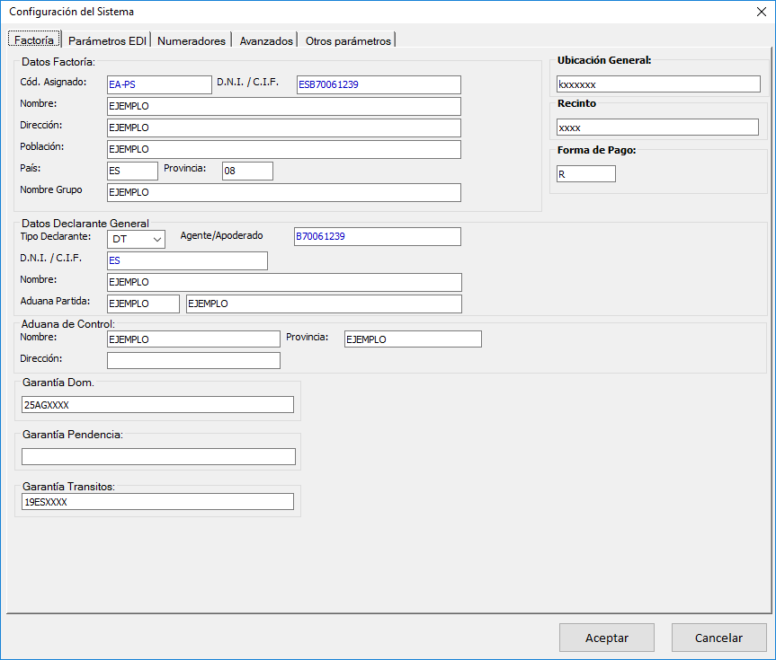Select the Avanzados tab
776x660 pixels.
point(266,41)
